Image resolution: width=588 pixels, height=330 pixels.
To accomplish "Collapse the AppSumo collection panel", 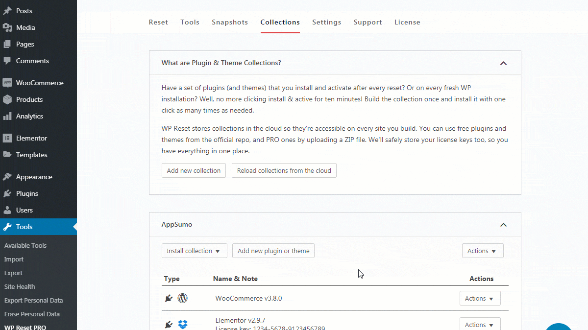I will 503,225.
